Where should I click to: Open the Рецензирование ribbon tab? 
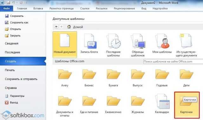click(x=124, y=9)
